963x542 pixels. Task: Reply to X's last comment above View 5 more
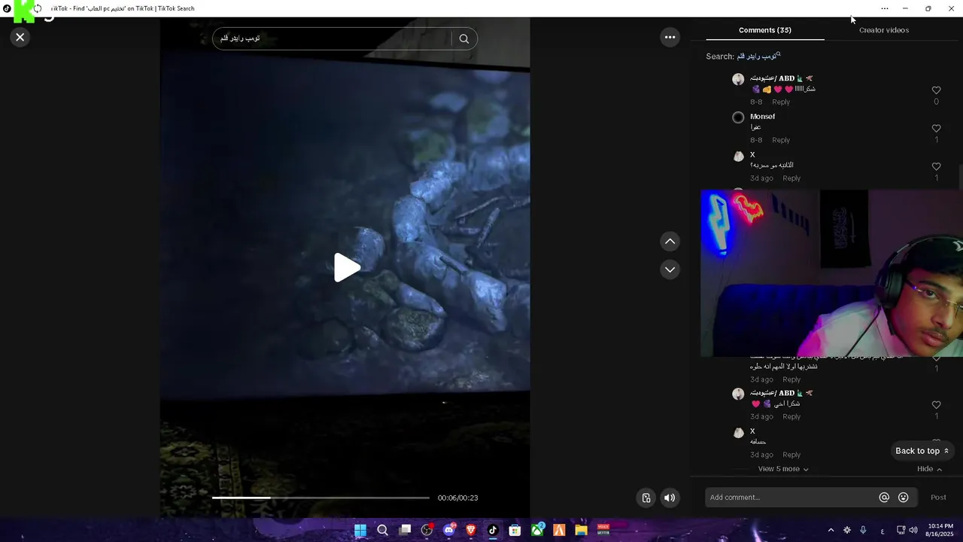click(791, 455)
